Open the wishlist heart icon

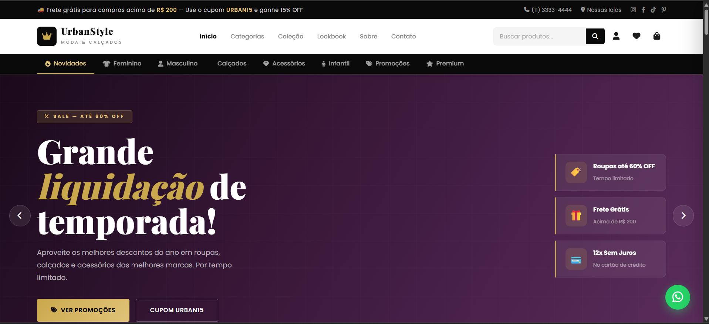click(x=637, y=36)
